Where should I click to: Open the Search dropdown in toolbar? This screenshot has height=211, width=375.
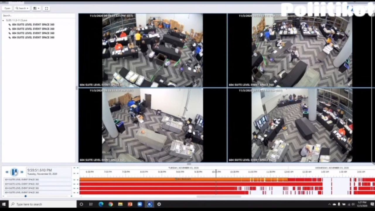point(22,8)
